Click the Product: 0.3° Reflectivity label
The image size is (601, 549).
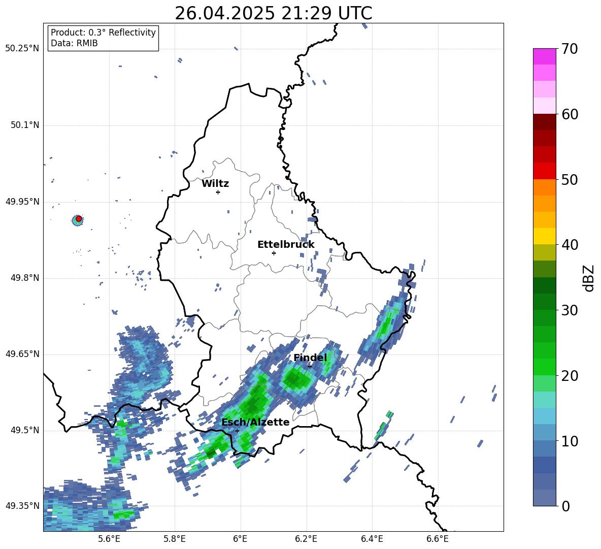(x=103, y=32)
